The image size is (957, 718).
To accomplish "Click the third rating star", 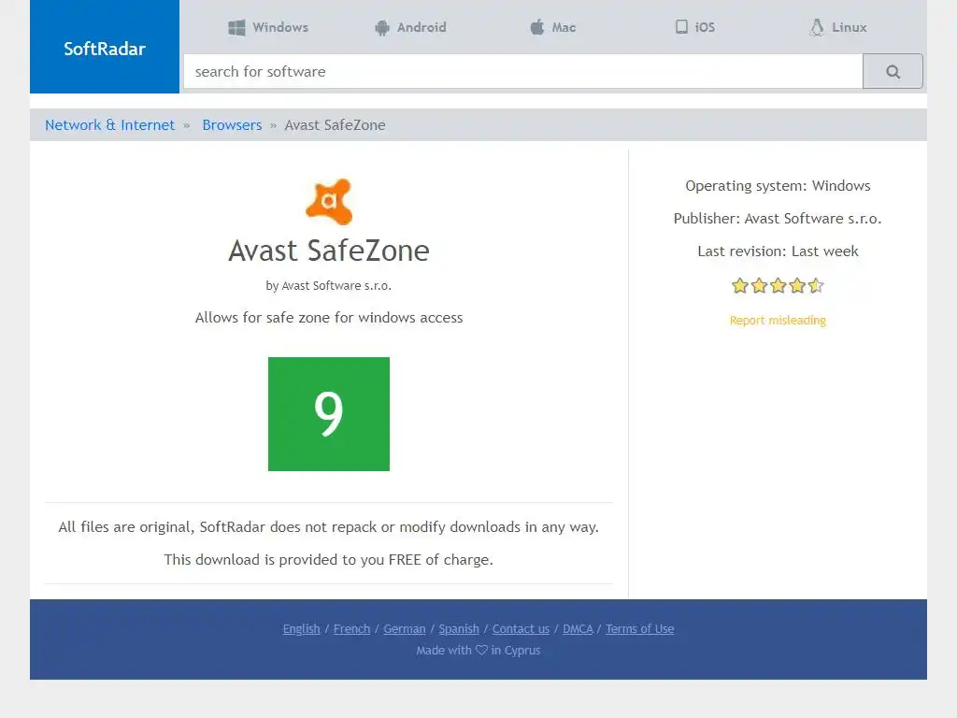I will click(778, 286).
